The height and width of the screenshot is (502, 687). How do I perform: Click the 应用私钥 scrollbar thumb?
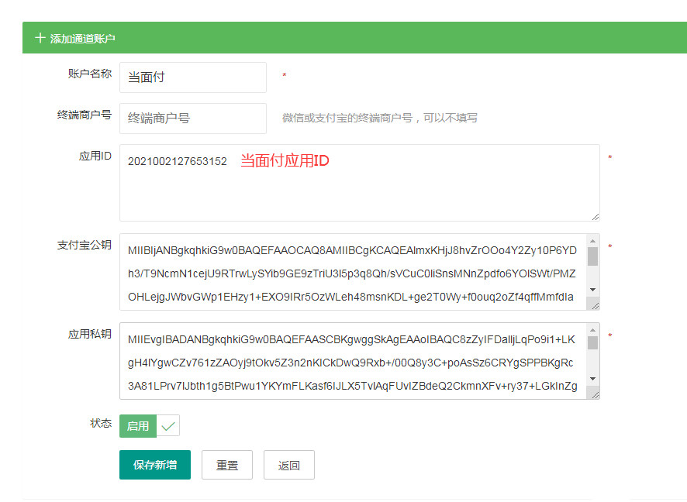(592, 343)
